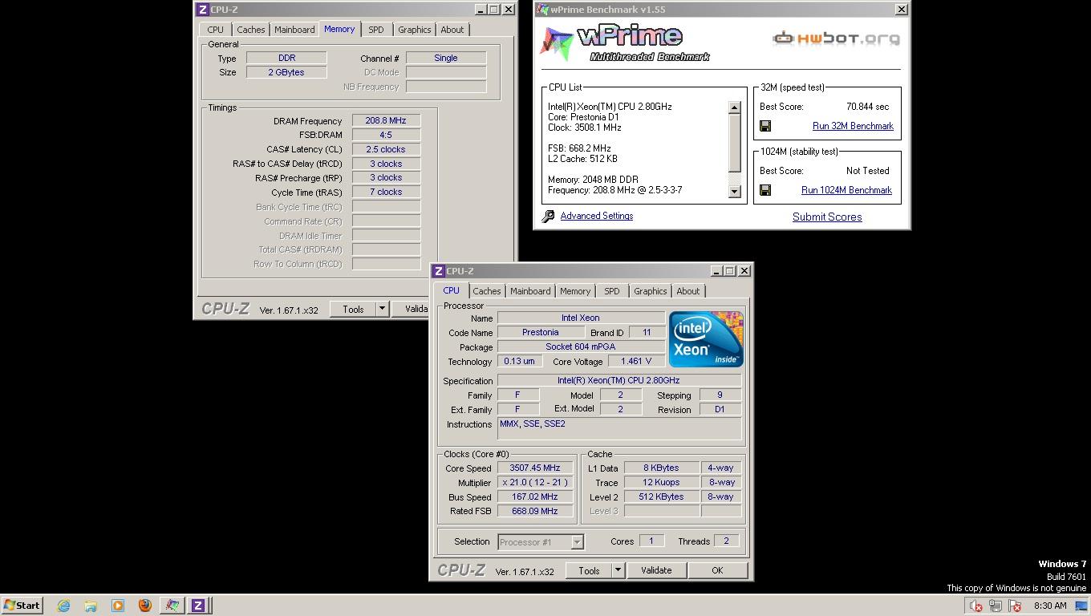The height and width of the screenshot is (616, 1091).
Task: Click the FSB:DRAM 4:5 value
Action: pyautogui.click(x=386, y=135)
